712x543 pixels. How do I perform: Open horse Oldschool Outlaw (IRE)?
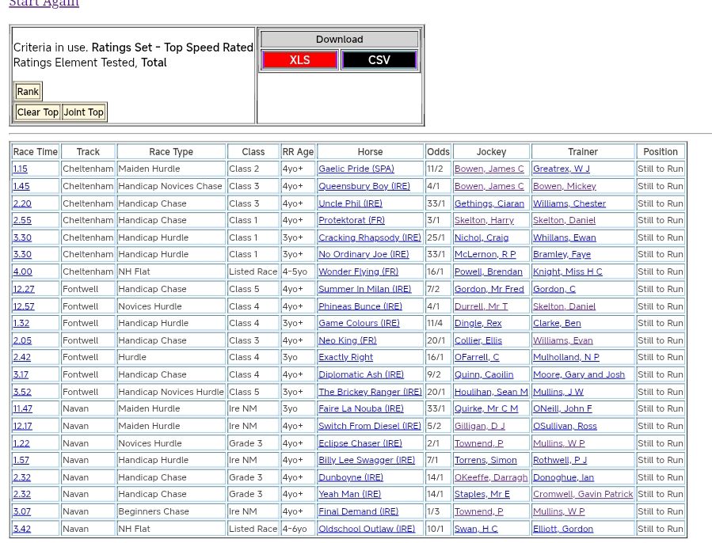(x=366, y=530)
